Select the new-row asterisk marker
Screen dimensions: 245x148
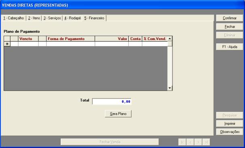pyautogui.click(x=7, y=44)
